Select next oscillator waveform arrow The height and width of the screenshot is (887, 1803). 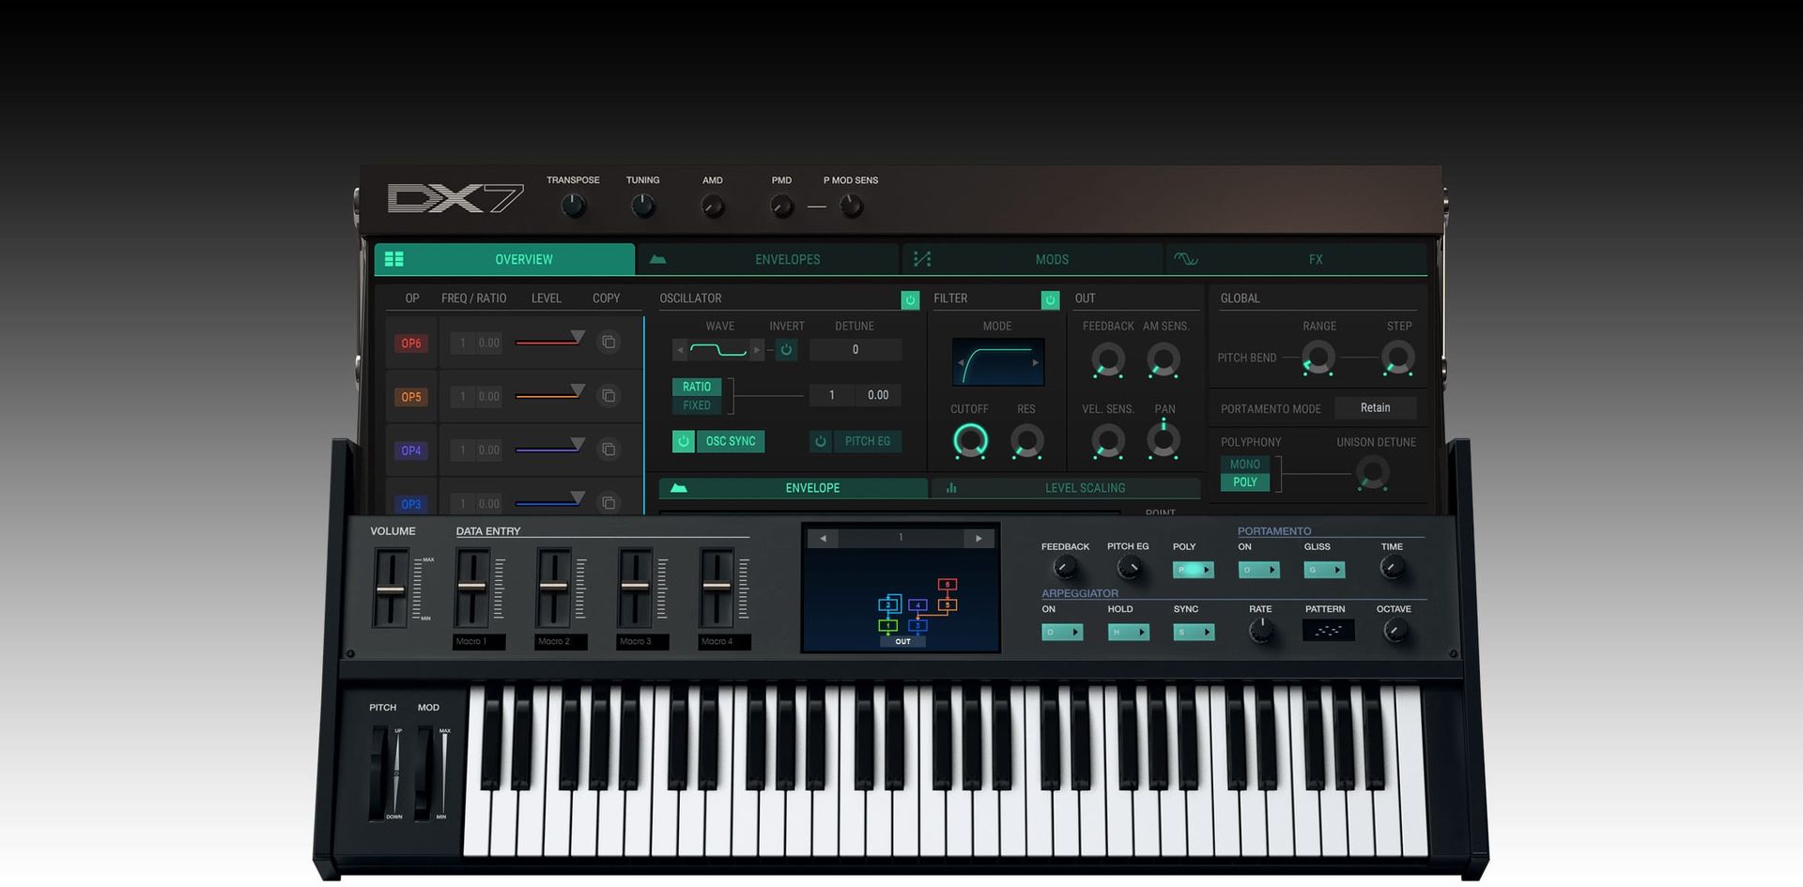tap(757, 350)
